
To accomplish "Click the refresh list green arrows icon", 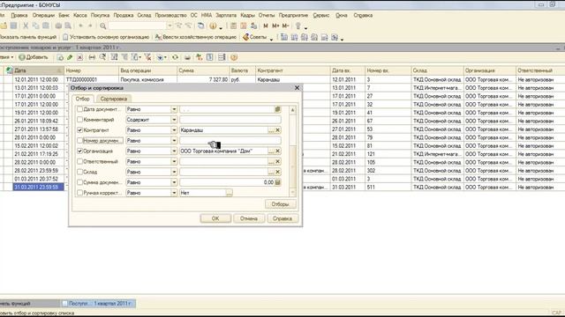I will coord(175,57).
